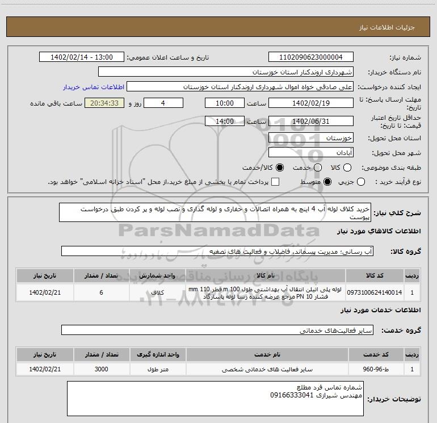Open the buyer contact information link

(x=94, y=87)
